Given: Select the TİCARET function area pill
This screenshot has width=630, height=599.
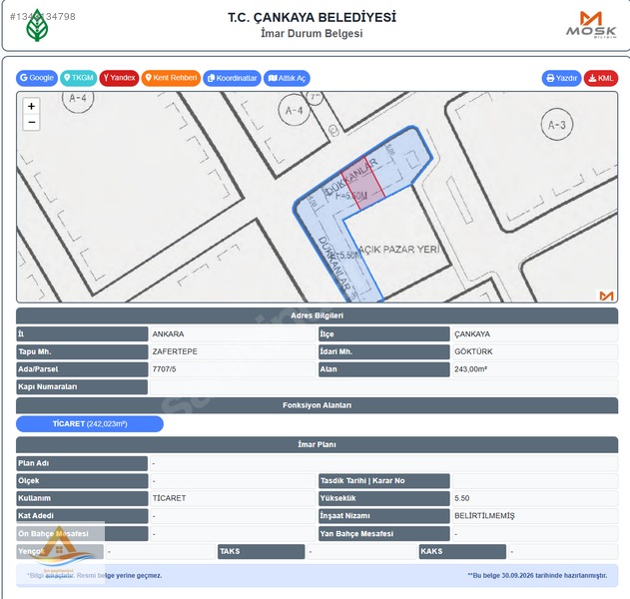Looking at the screenshot, I should [90, 424].
